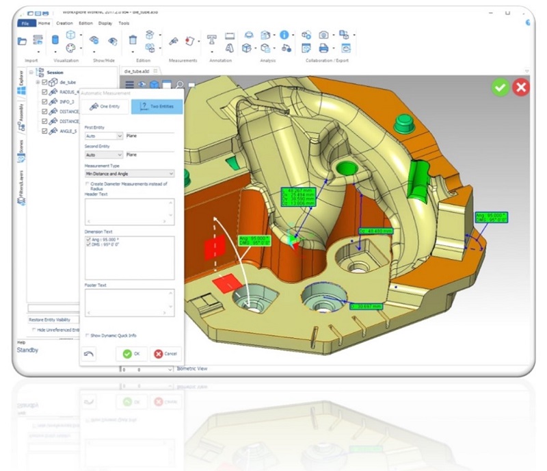Toggle the RADIUS_4 measurement checkbox

tap(44, 92)
